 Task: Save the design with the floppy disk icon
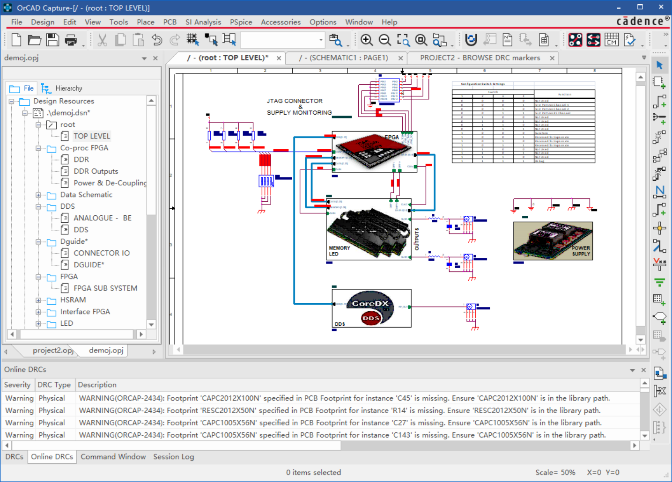tap(52, 40)
